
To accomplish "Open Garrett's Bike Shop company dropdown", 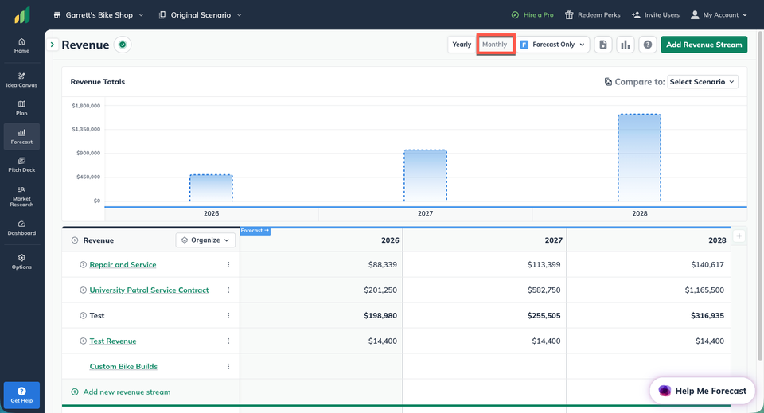I will click(99, 15).
